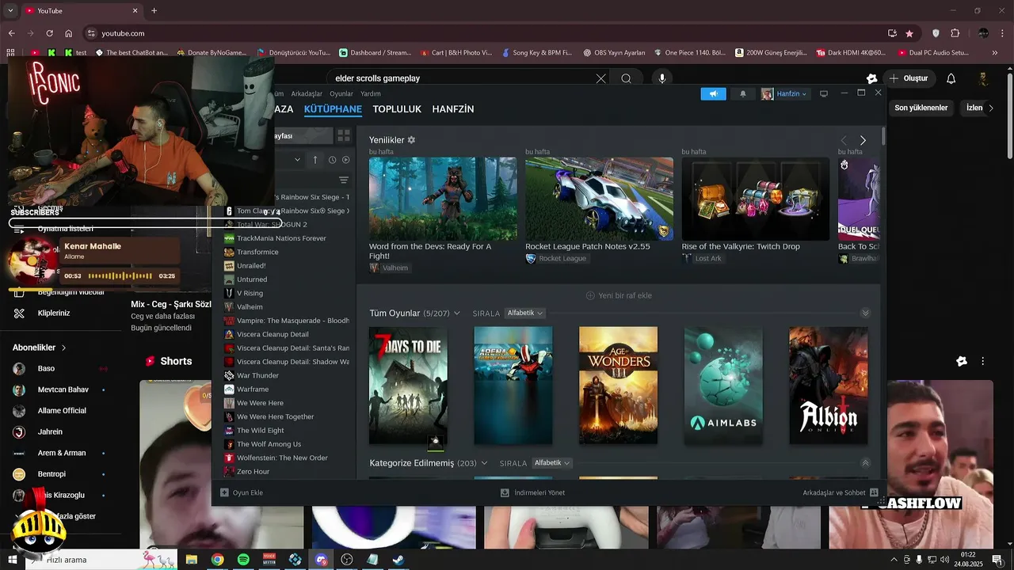Click İndirmeleri Yönet

pyautogui.click(x=532, y=492)
